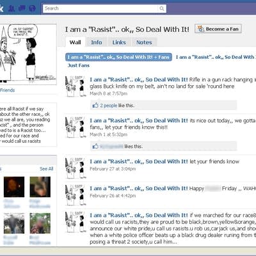The height and width of the screenshot is (256, 256).
Task: Click the search magnifier icon
Action: 162,8
